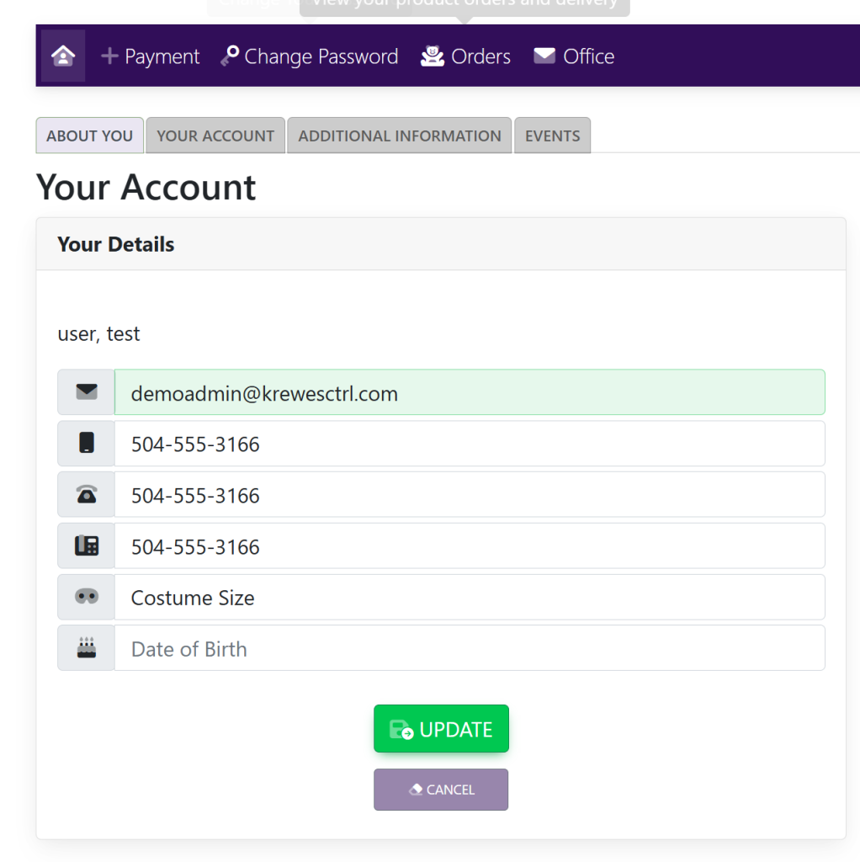860x862 pixels.
Task: Click the envelope icon beside email field
Action: click(87, 392)
